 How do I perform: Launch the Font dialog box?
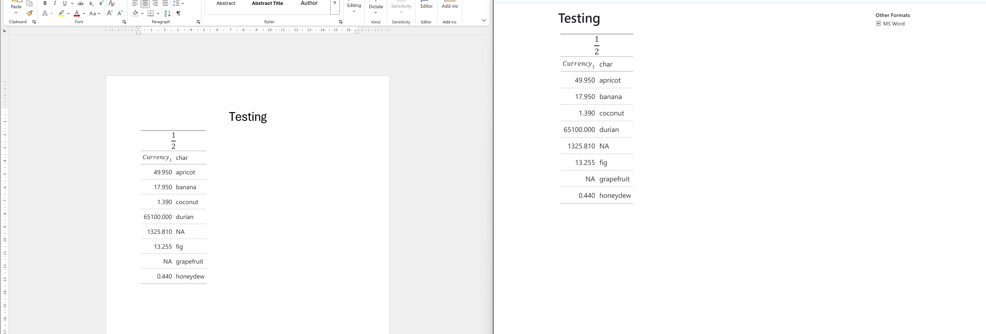[124, 22]
